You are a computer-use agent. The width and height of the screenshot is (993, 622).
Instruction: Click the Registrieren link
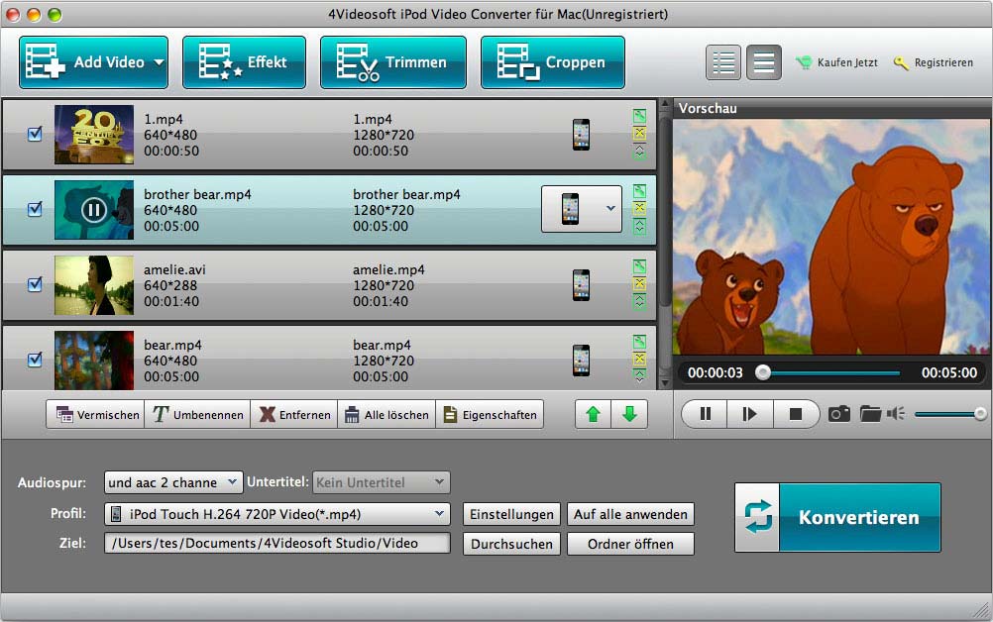[x=935, y=62]
